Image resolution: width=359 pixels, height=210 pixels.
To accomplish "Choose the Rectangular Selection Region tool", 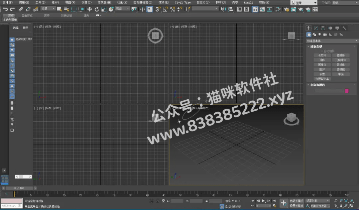I will (x=74, y=9).
